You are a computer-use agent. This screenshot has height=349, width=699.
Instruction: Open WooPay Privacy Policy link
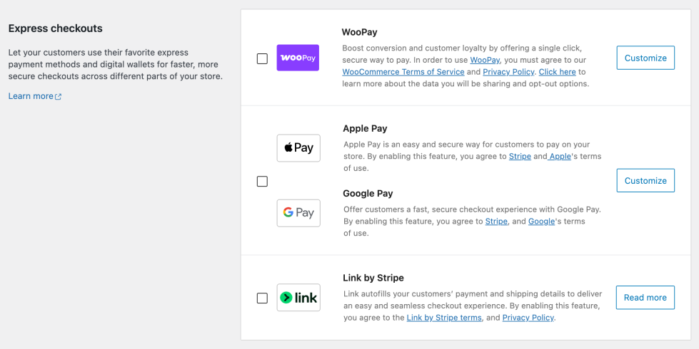click(x=508, y=72)
